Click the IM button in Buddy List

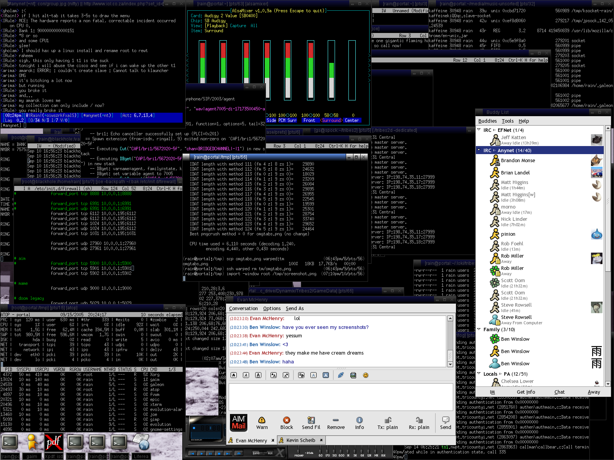(492, 392)
